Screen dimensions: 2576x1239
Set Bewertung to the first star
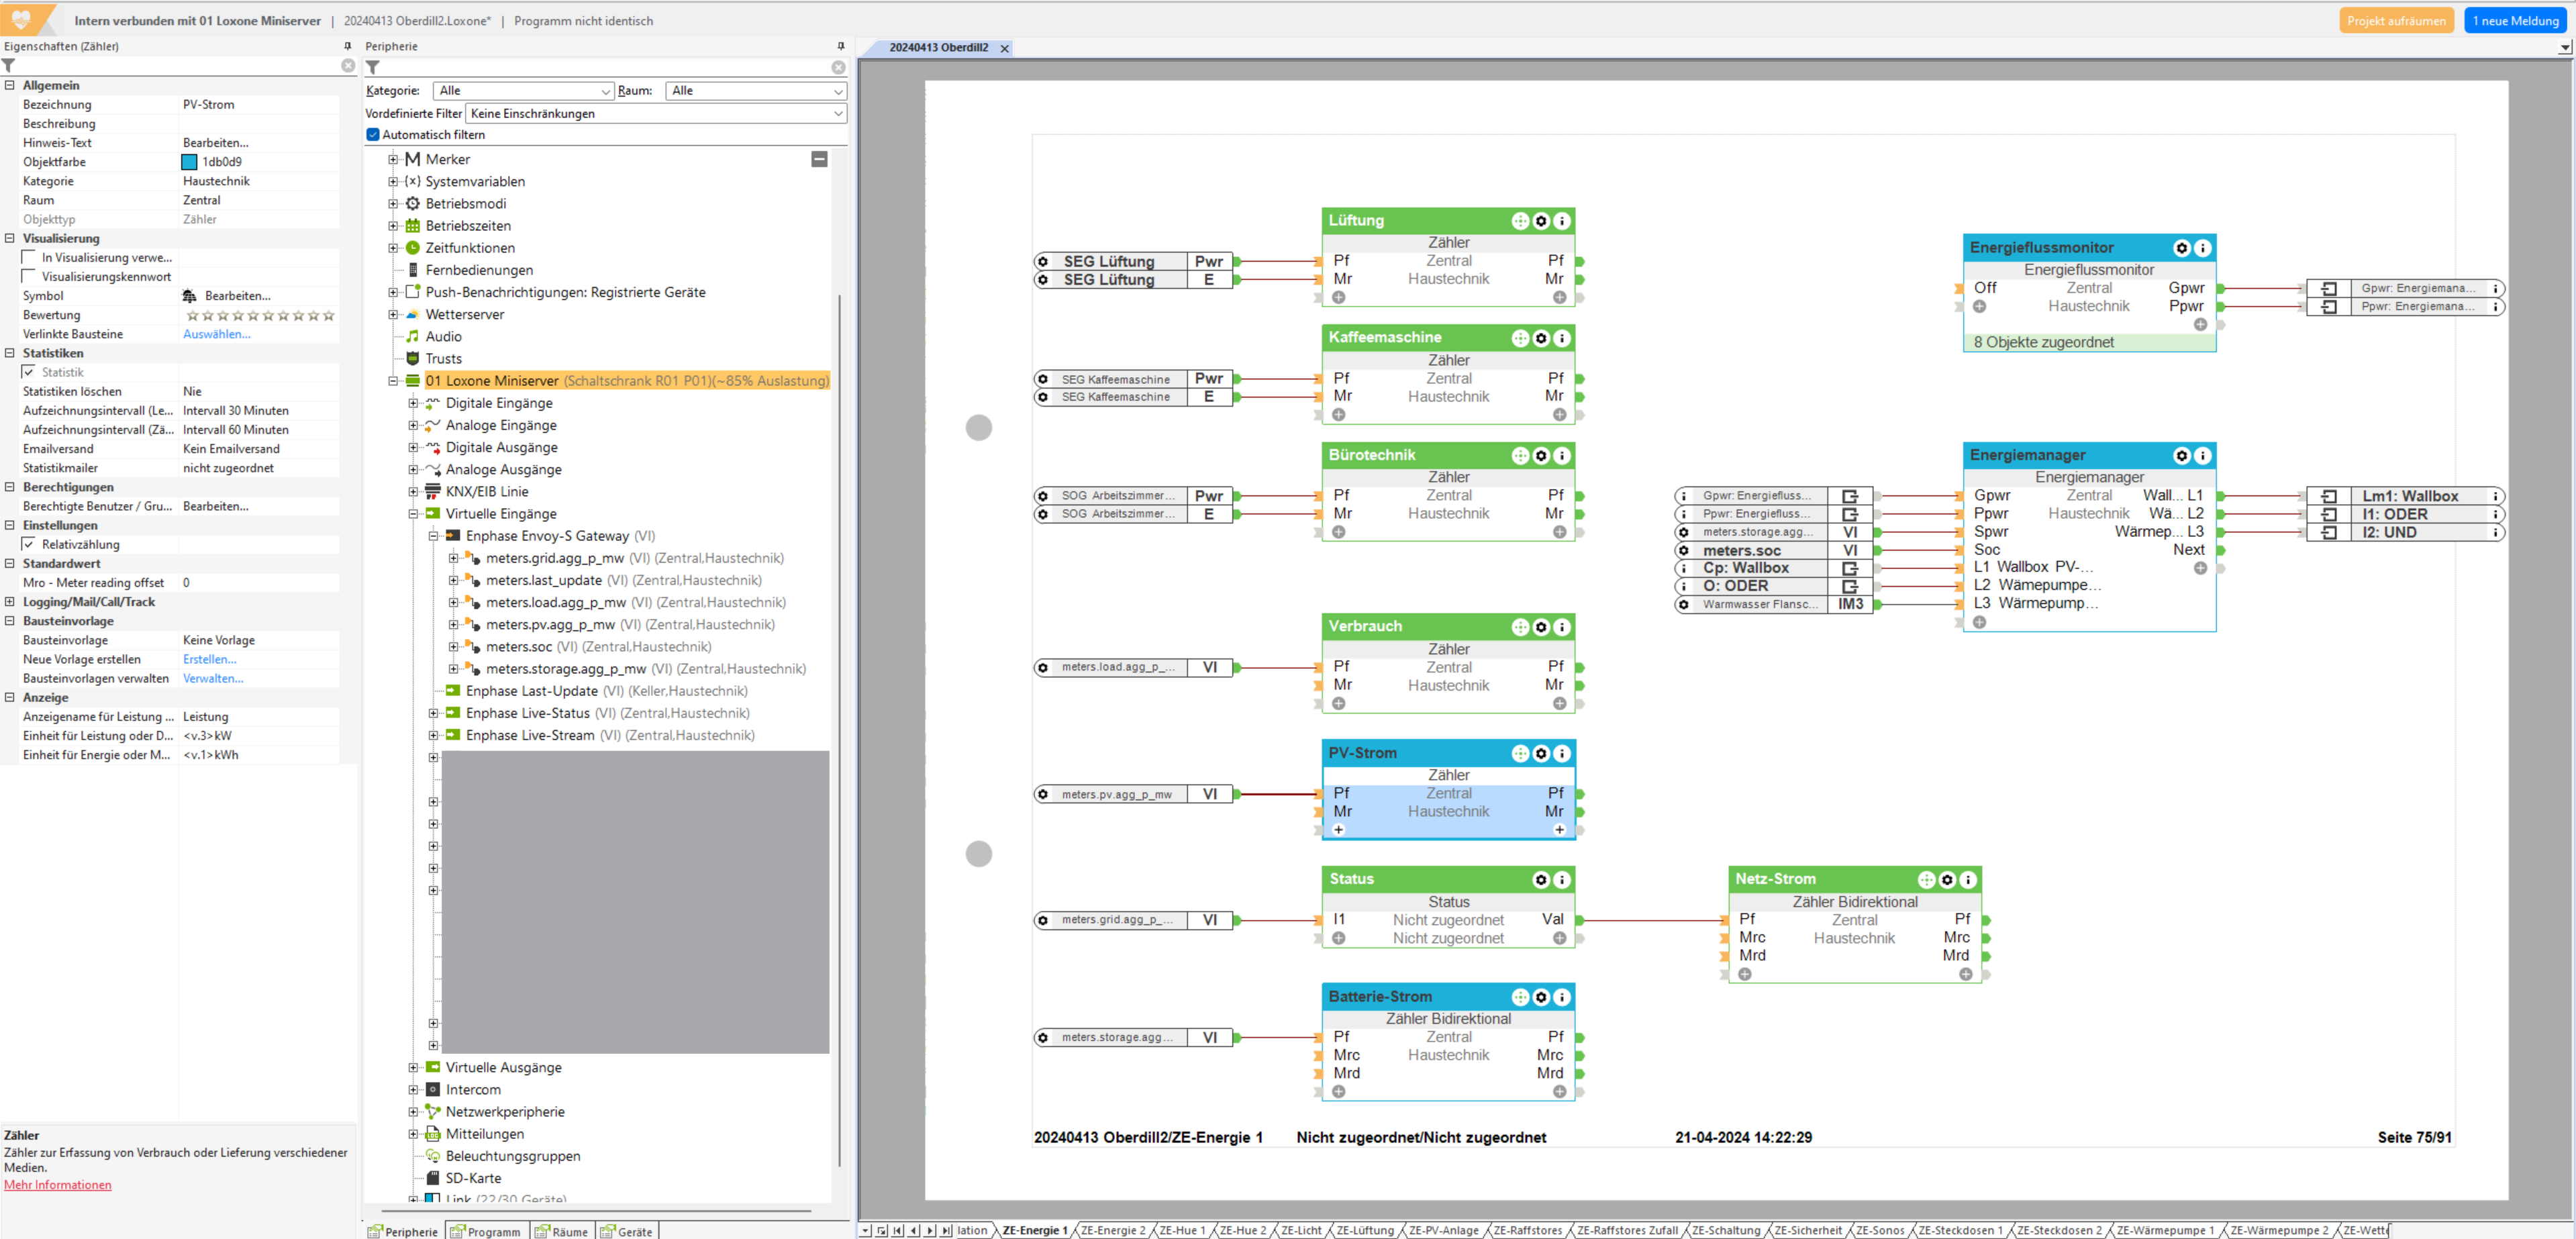click(x=192, y=316)
